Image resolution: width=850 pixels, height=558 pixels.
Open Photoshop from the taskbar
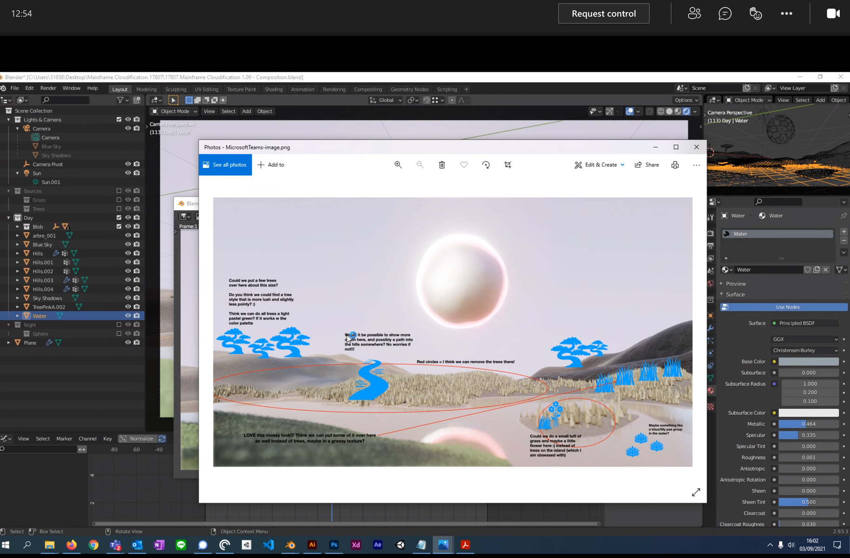pos(334,545)
